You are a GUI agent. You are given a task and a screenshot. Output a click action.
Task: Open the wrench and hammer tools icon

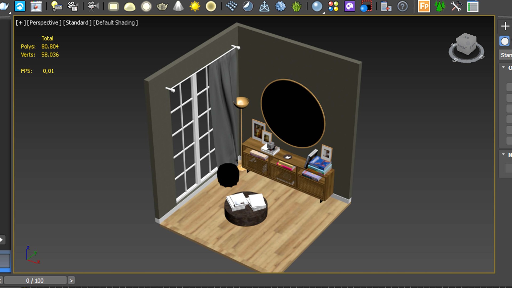[x=456, y=6]
